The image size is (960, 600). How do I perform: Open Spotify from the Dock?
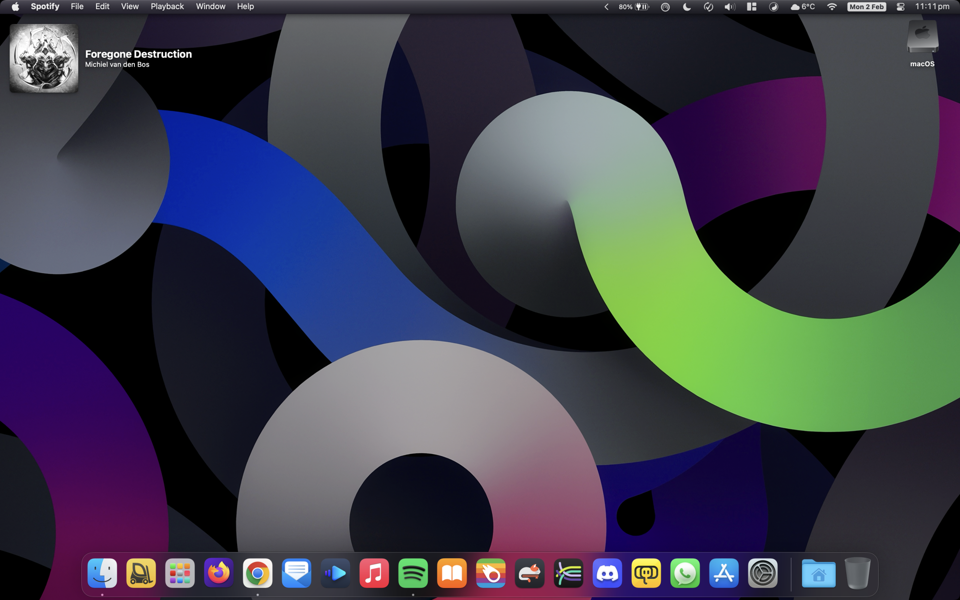click(x=413, y=573)
